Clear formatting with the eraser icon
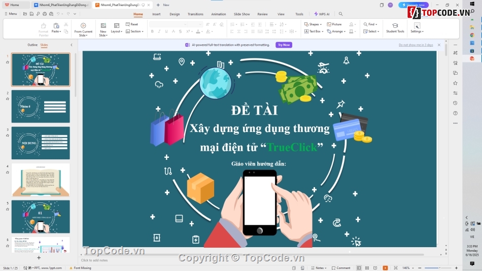Viewport: 482px width, 271px height. (x=221, y=24)
